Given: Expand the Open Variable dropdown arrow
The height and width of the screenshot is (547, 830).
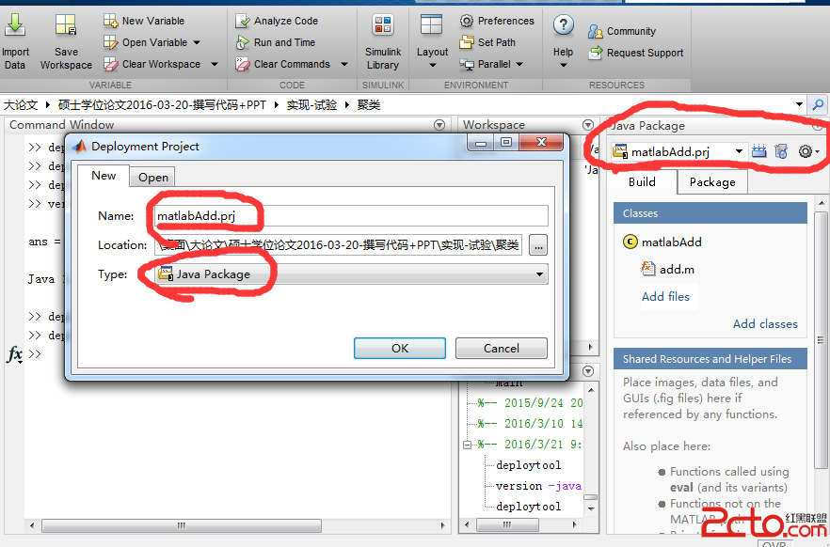Looking at the screenshot, I should tap(197, 42).
